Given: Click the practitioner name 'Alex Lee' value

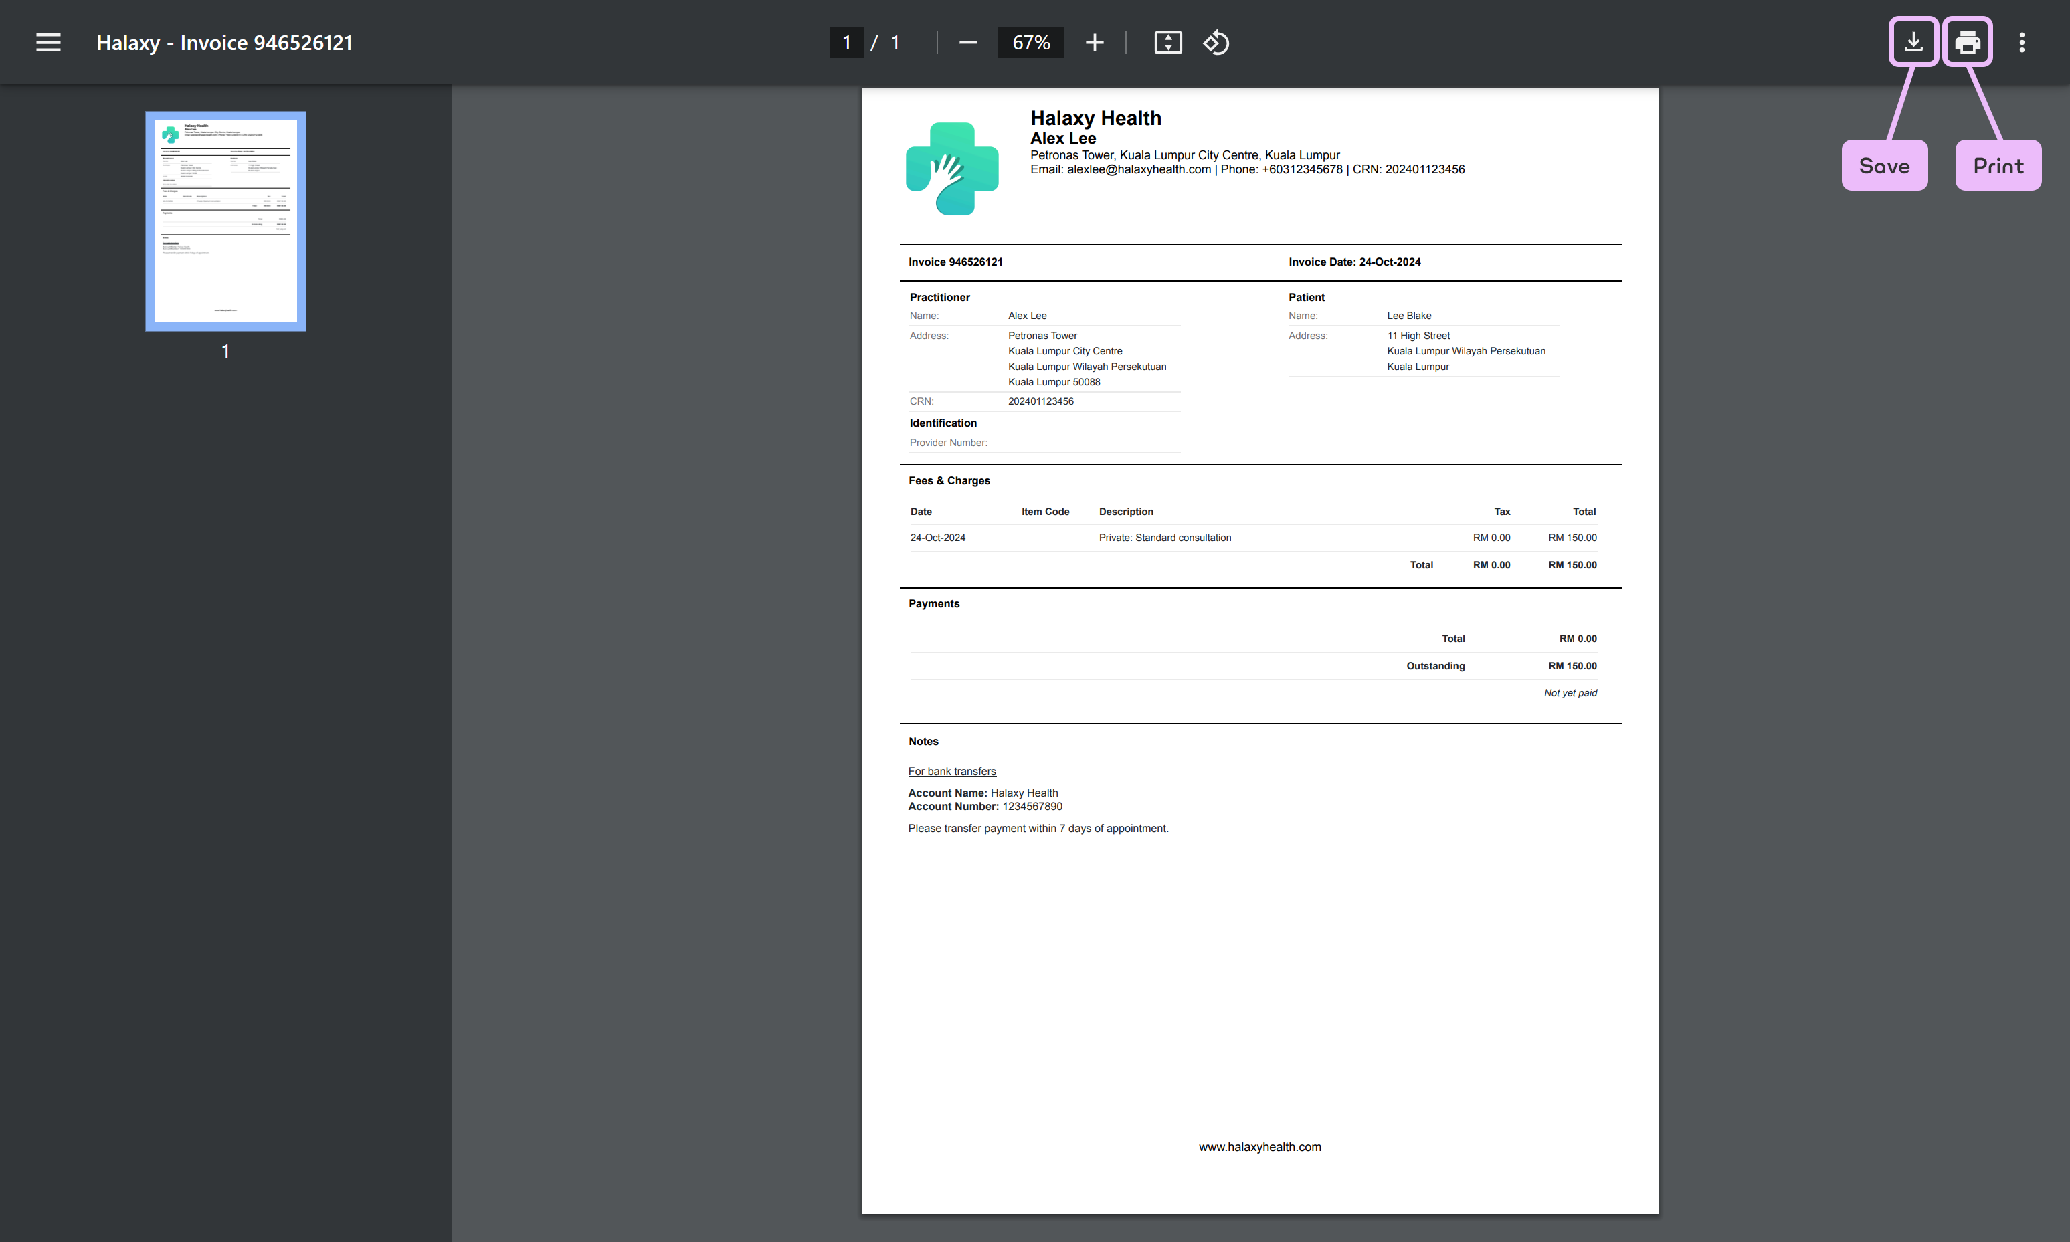Looking at the screenshot, I should [1027, 316].
